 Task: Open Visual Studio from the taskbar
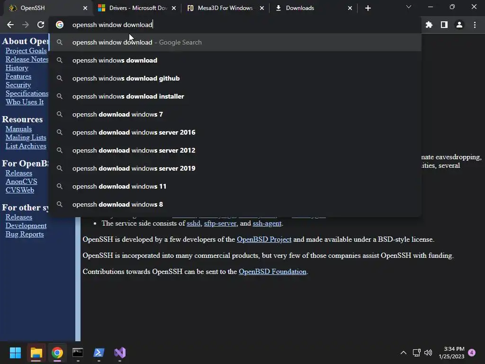point(120,353)
